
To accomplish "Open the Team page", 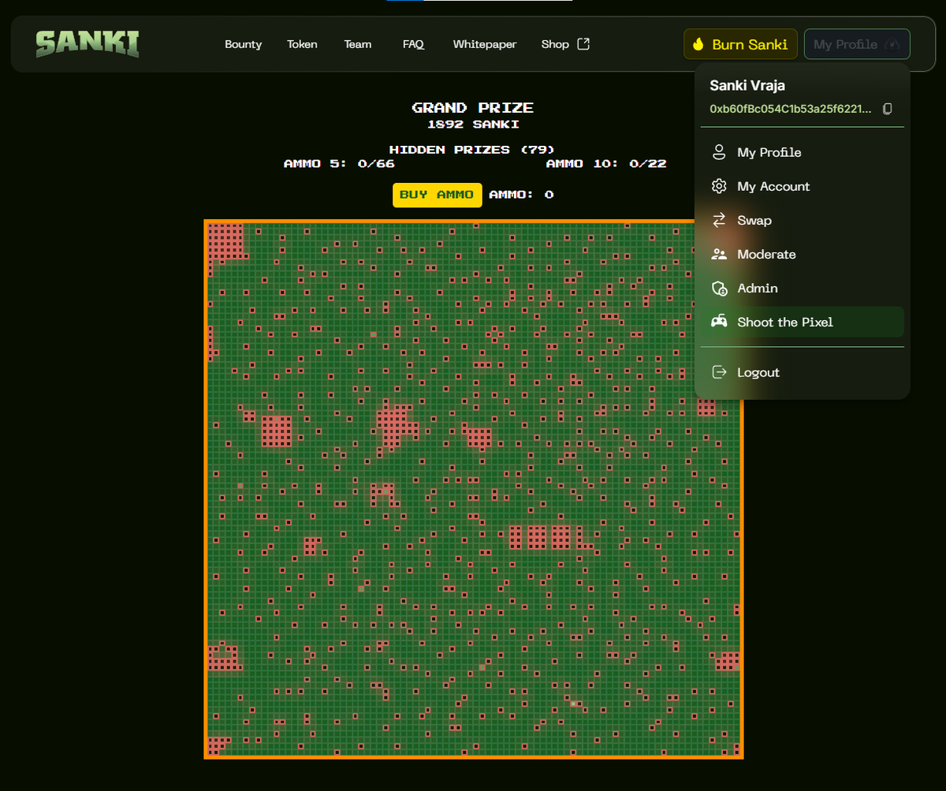I will click(357, 44).
